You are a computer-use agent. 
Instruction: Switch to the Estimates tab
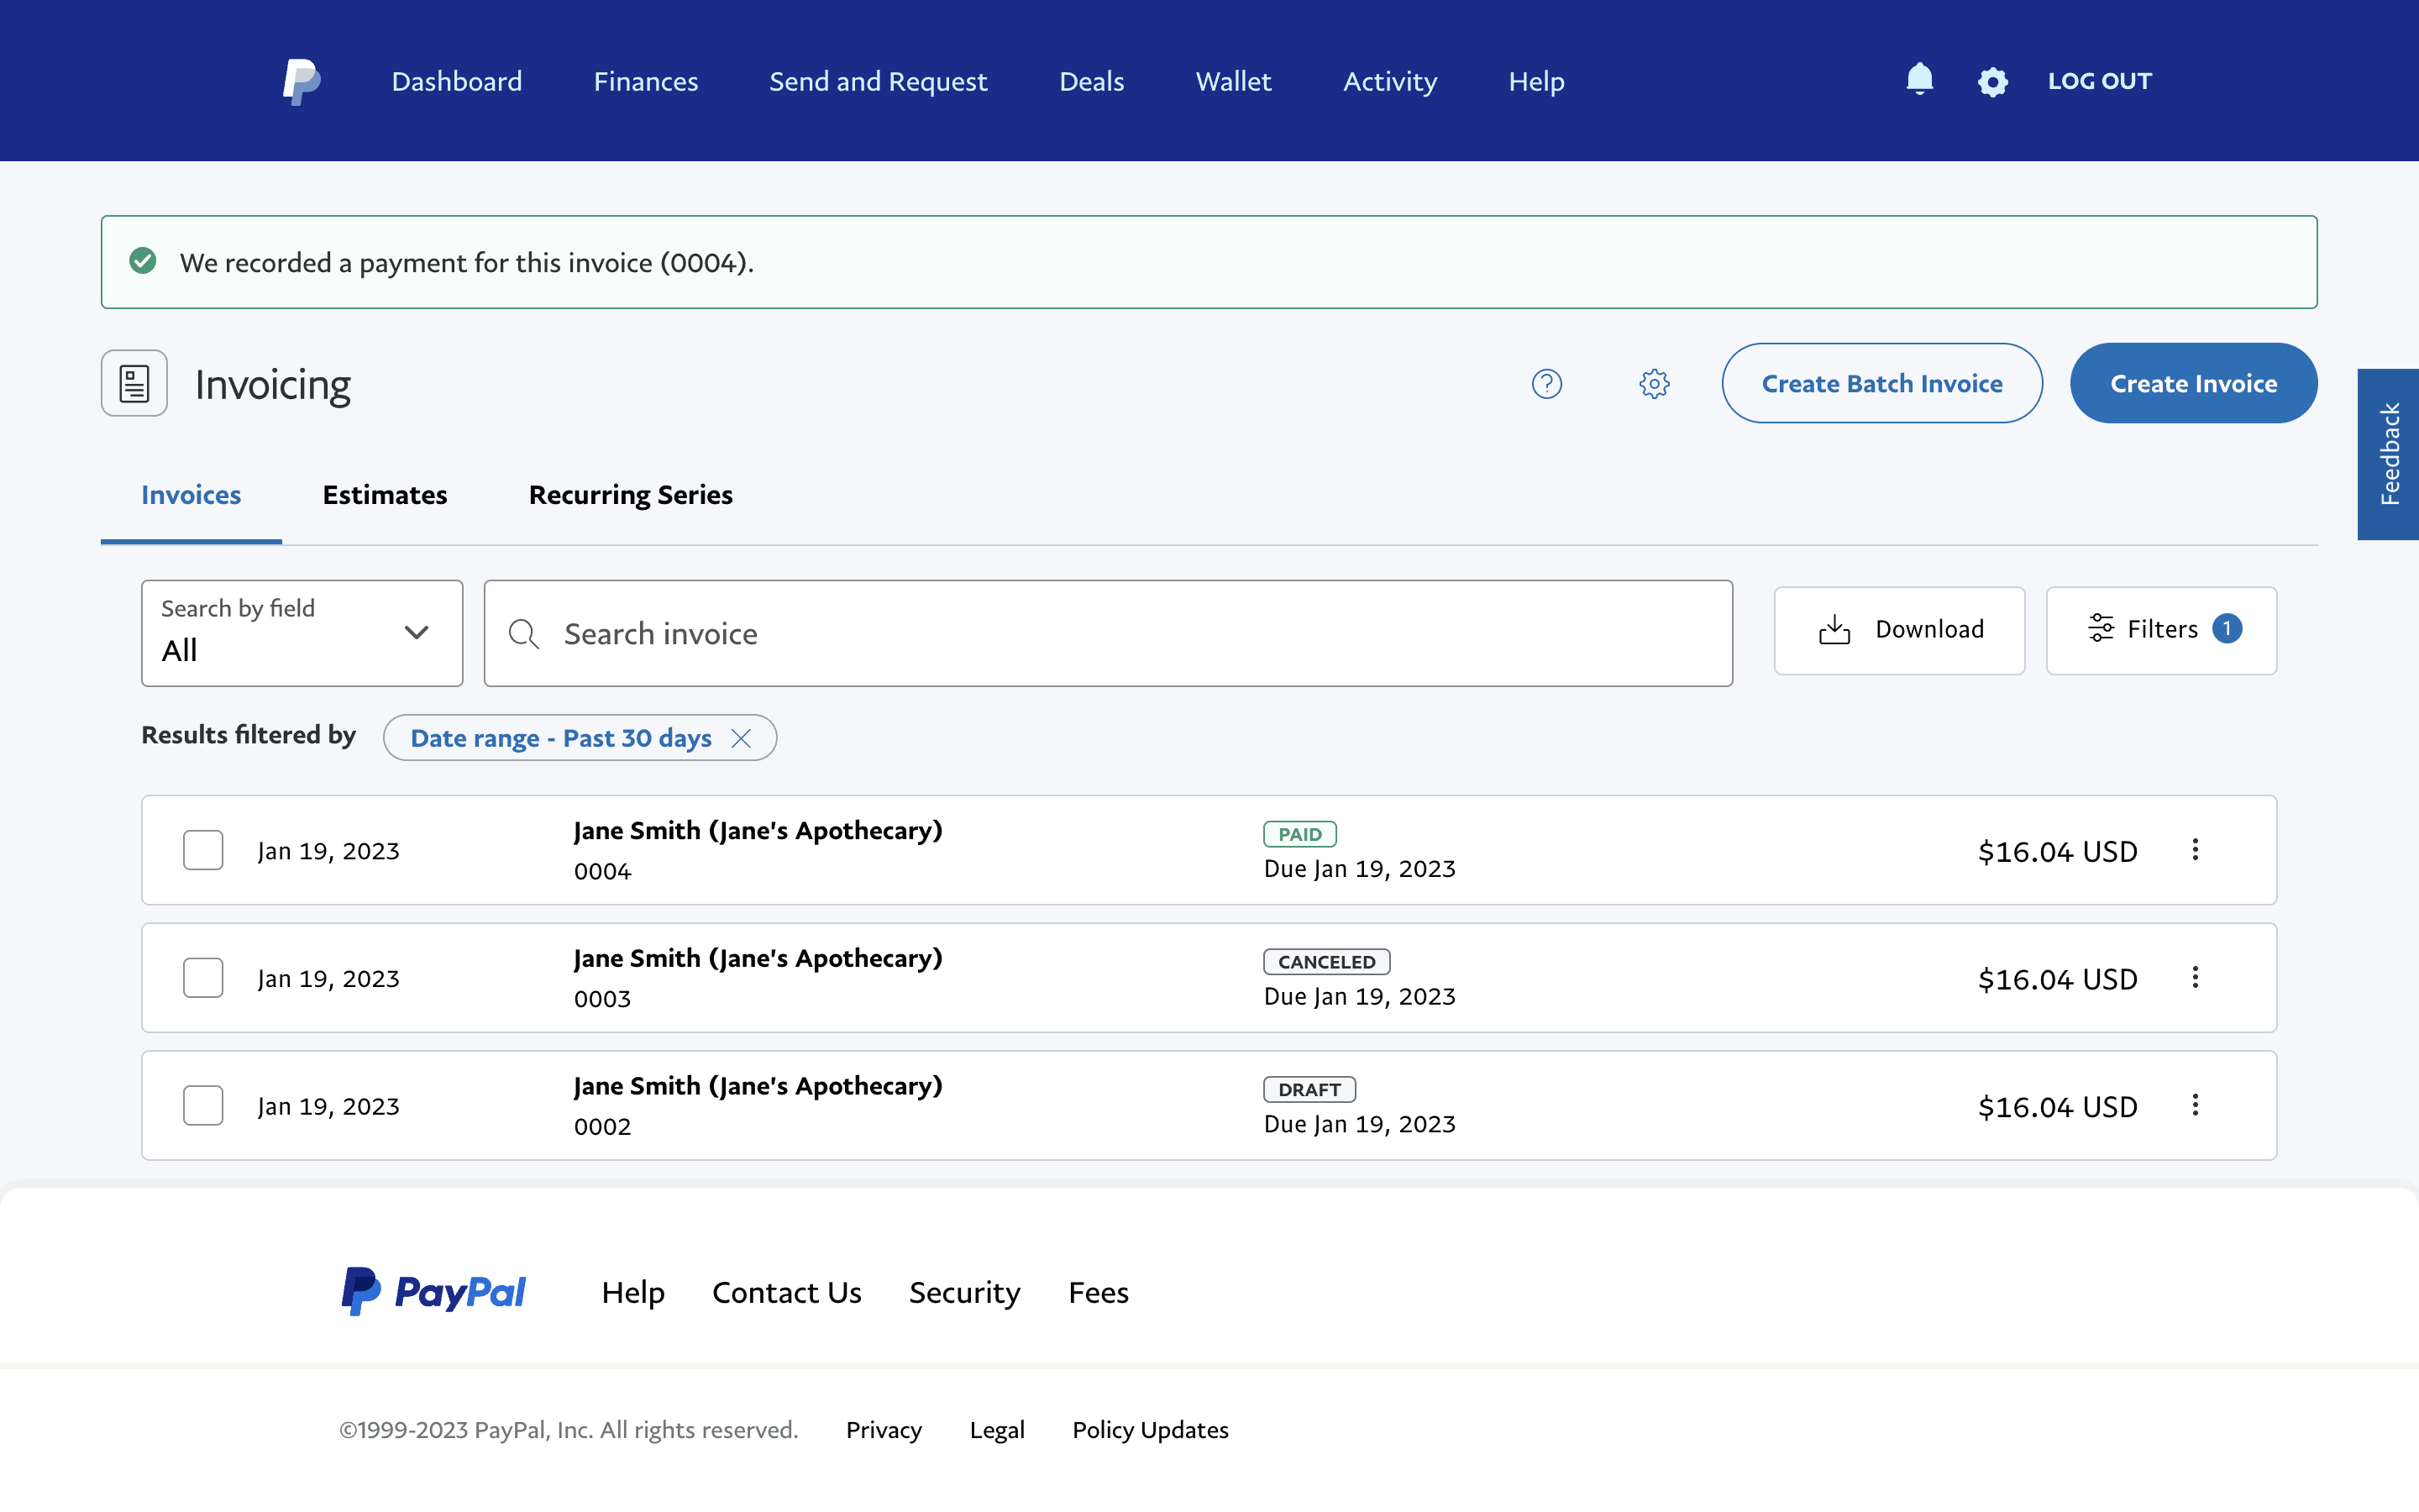385,495
